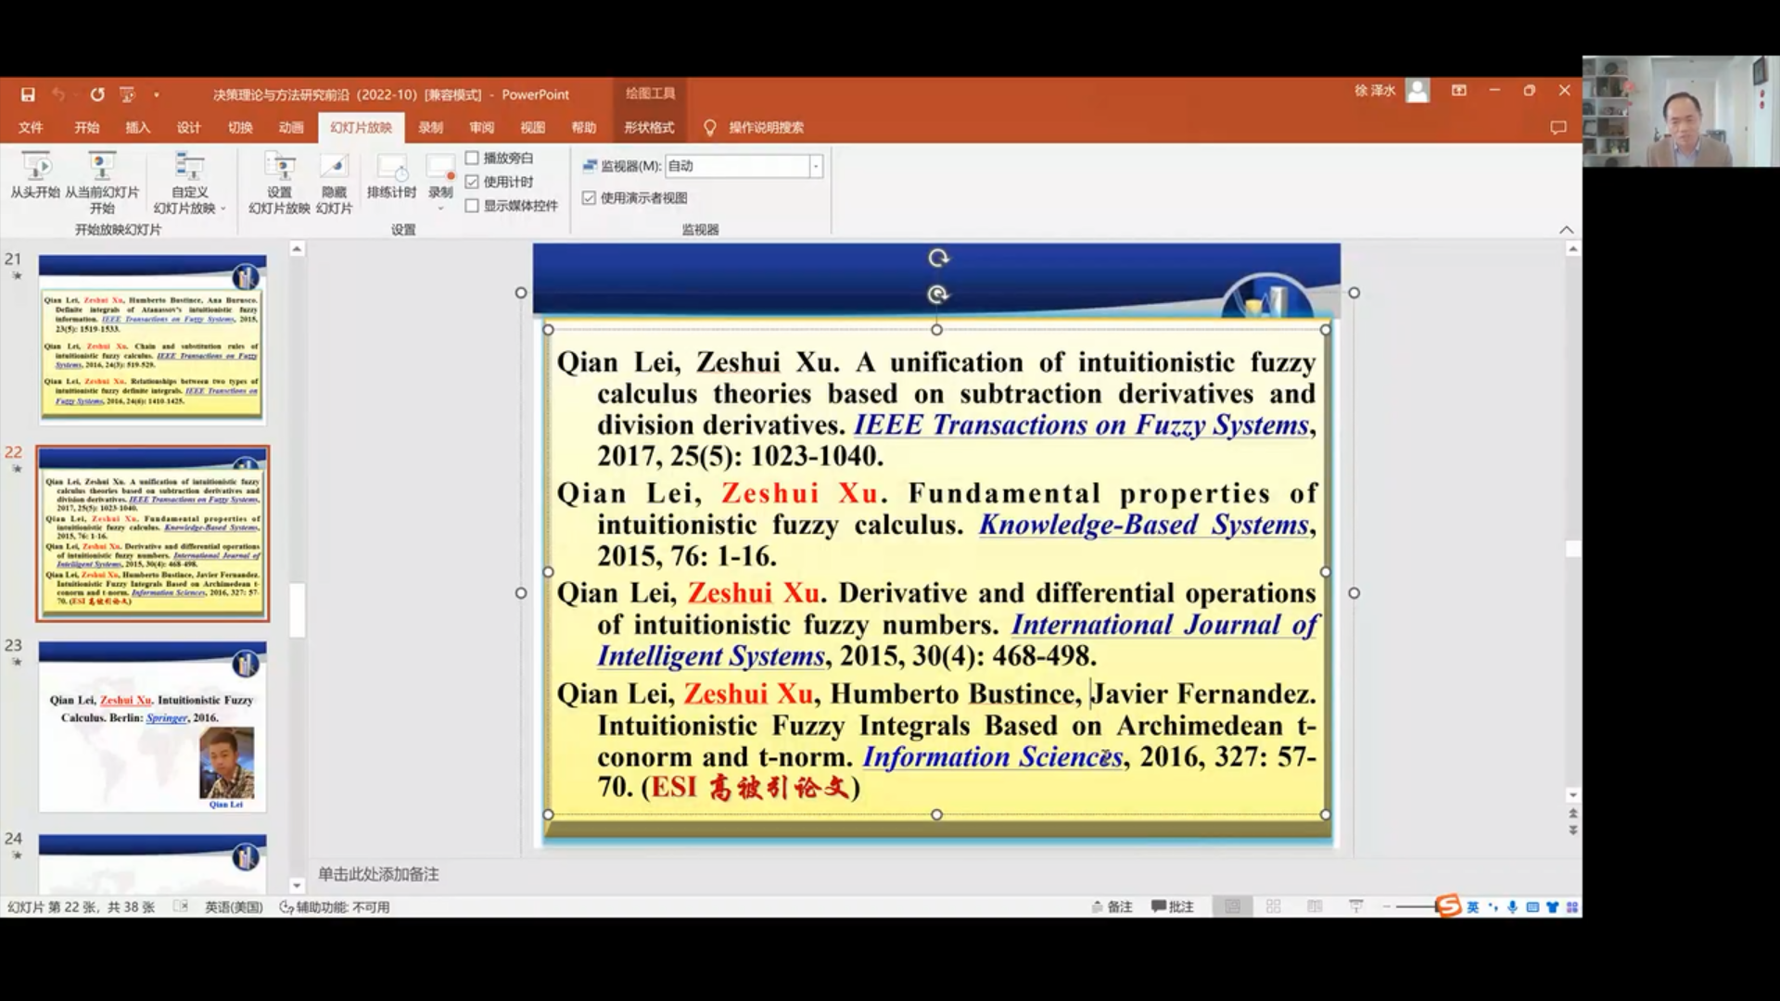Image resolution: width=1780 pixels, height=1001 pixels.
Task: Switch to Slide Sorter view icon
Action: 1274,906
